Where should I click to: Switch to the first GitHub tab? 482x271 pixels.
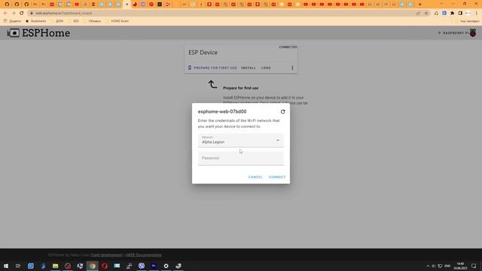pos(7,5)
